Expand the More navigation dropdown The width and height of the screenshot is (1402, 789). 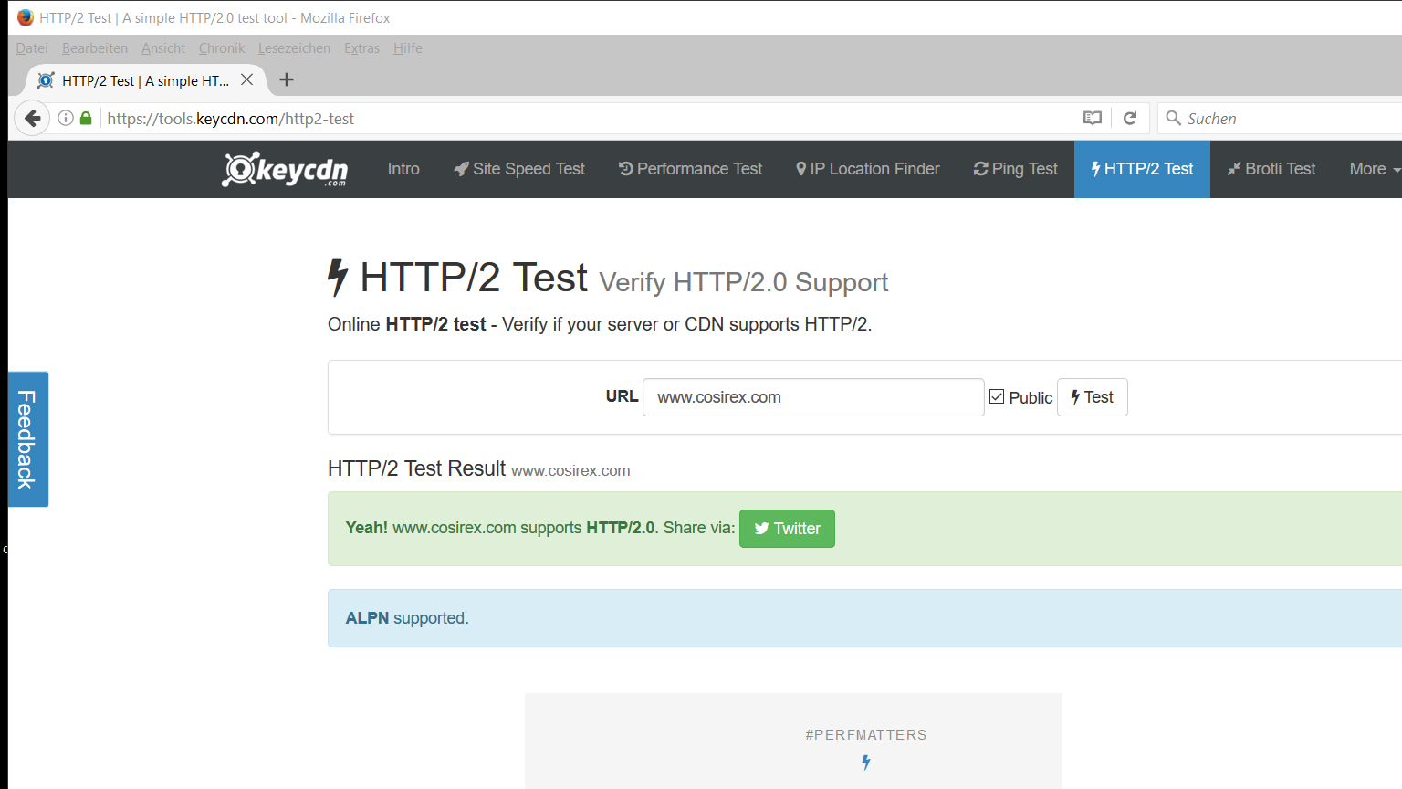[1375, 169]
